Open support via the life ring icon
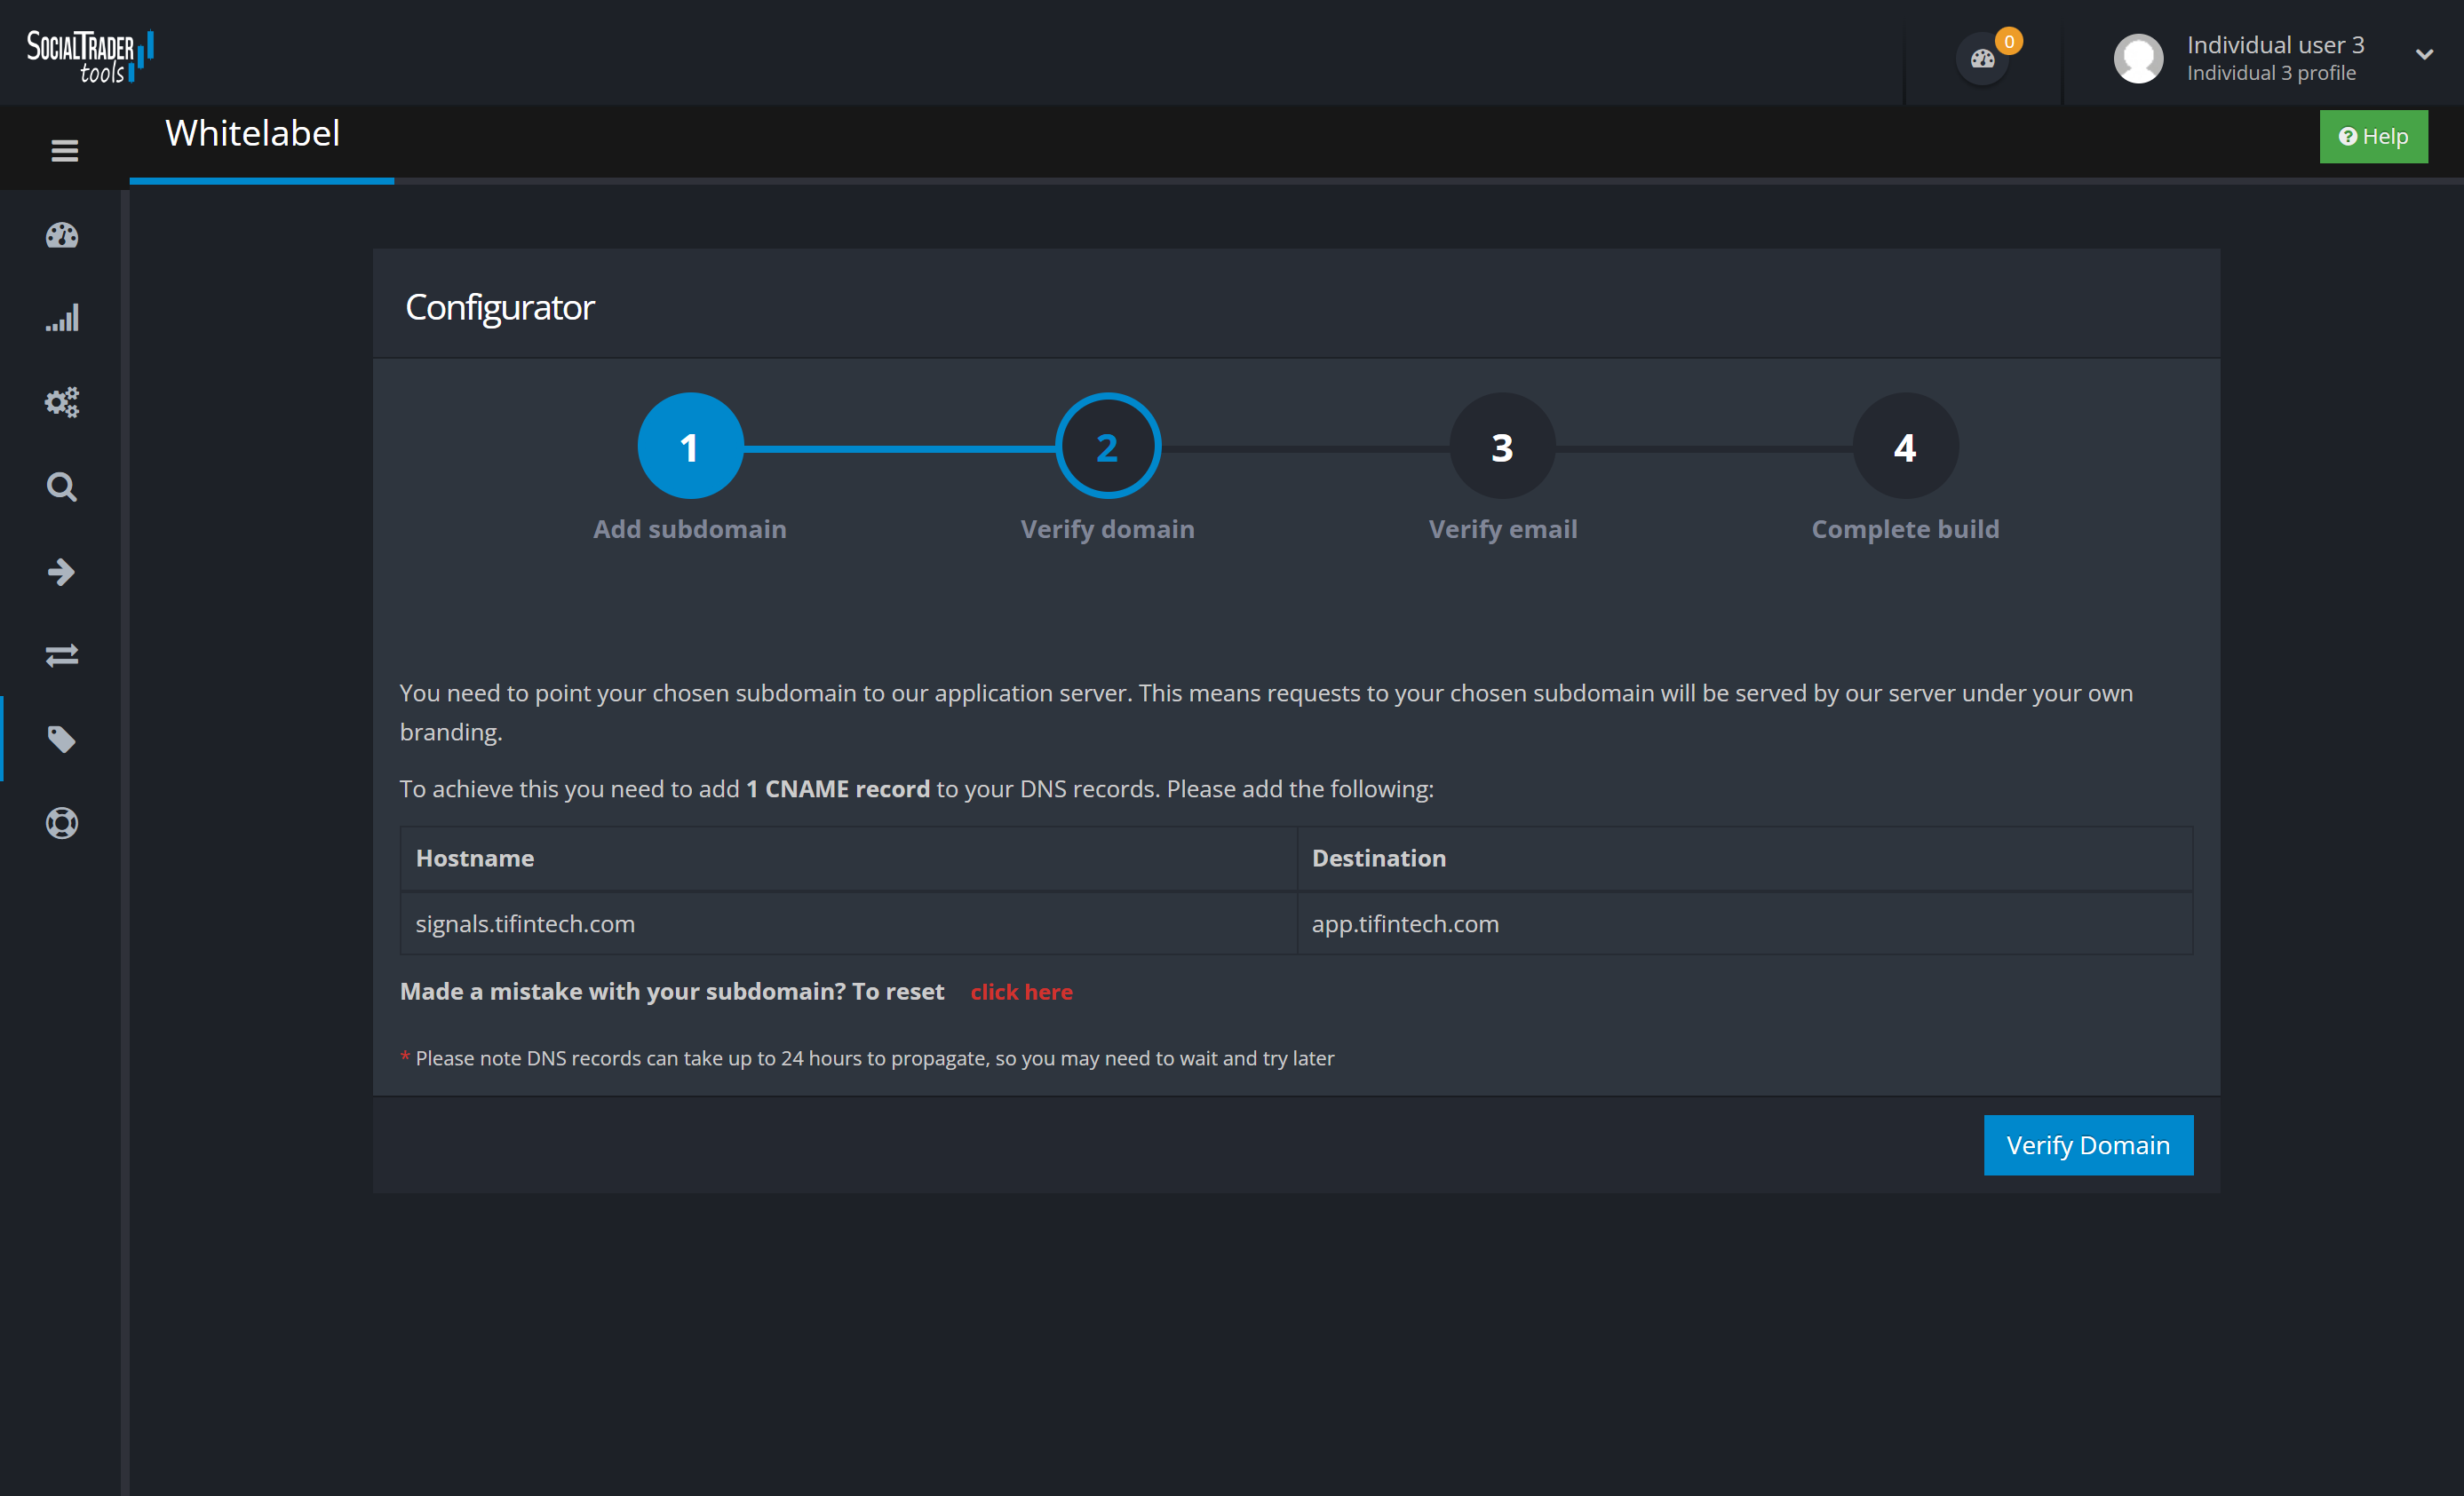Viewport: 2464px width, 1496px height. pyautogui.click(x=62, y=823)
